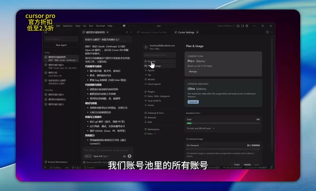Click the Total usage progress bar

coord(223,123)
